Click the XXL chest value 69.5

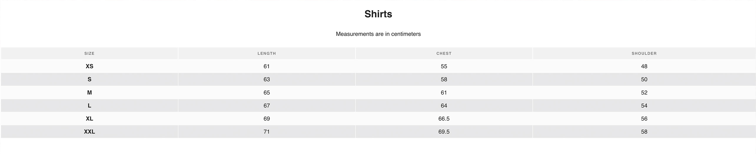coord(444,132)
